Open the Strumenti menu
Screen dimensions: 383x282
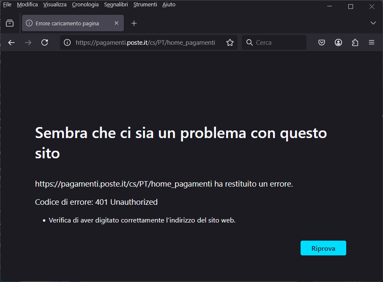coord(145,5)
